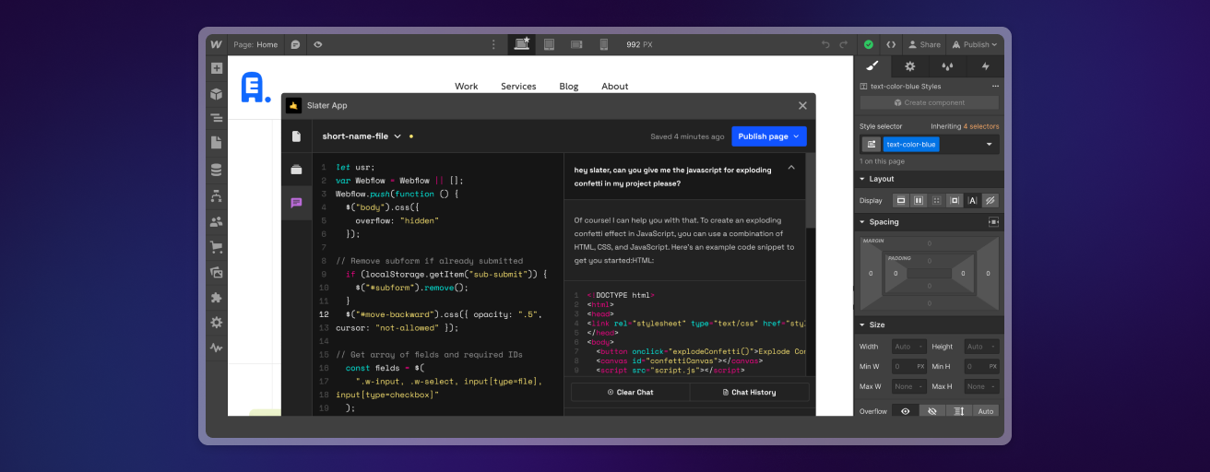Screen dimensions: 1210x472
Task: Open the Assets images panel
Action: coord(216,272)
